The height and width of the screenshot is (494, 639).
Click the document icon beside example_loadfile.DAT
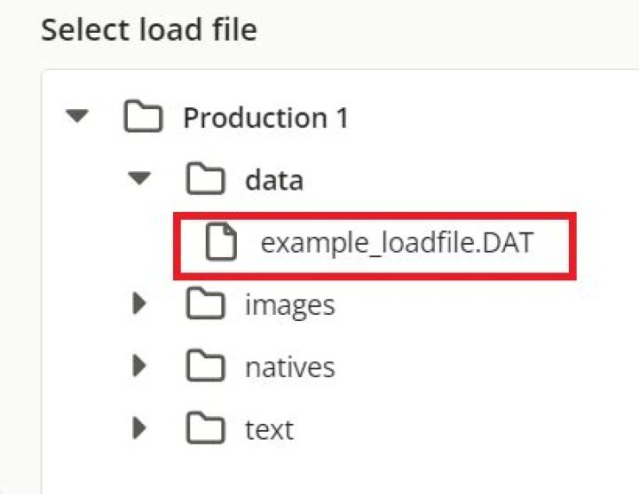pos(221,243)
